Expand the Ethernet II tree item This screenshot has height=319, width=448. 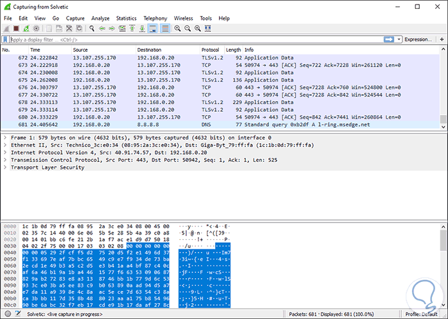tap(5, 145)
